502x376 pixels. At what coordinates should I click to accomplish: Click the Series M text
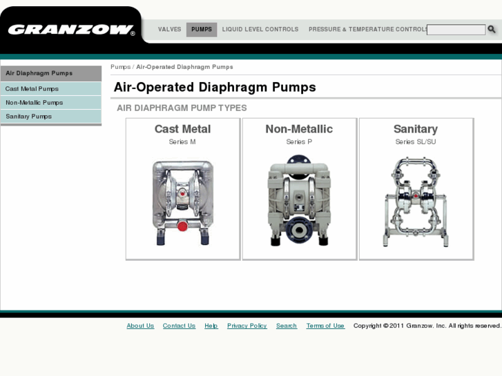[x=182, y=141]
